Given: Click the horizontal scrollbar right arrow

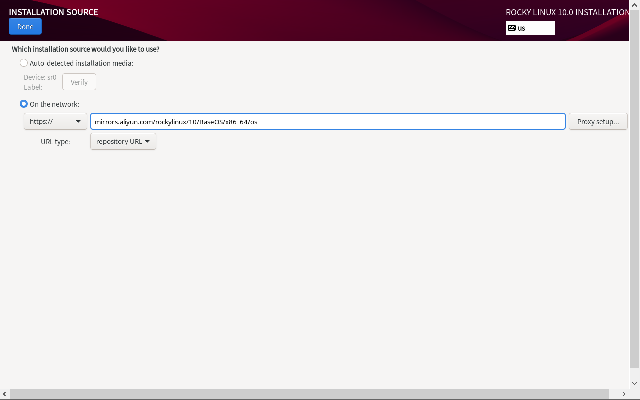Looking at the screenshot, I should click(624, 394).
